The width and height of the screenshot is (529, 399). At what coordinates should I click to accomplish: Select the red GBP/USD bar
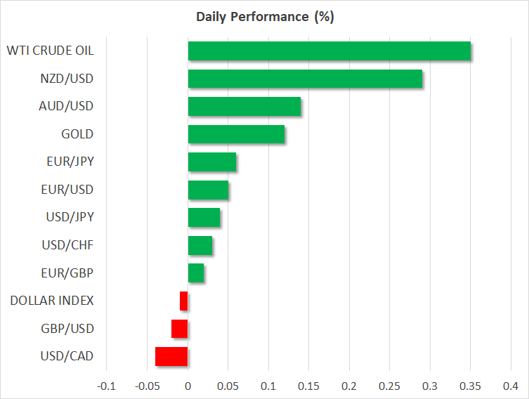pos(180,329)
